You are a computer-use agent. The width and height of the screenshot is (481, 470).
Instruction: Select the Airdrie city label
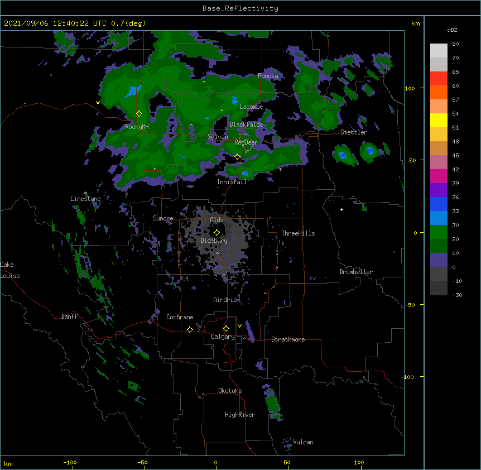coord(225,300)
